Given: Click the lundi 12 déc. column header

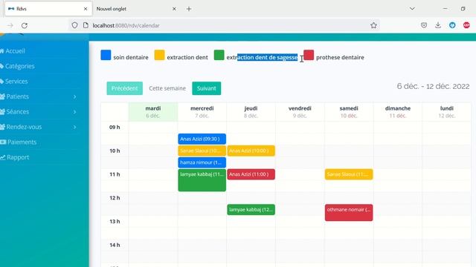Looking at the screenshot, I should click(x=447, y=112).
